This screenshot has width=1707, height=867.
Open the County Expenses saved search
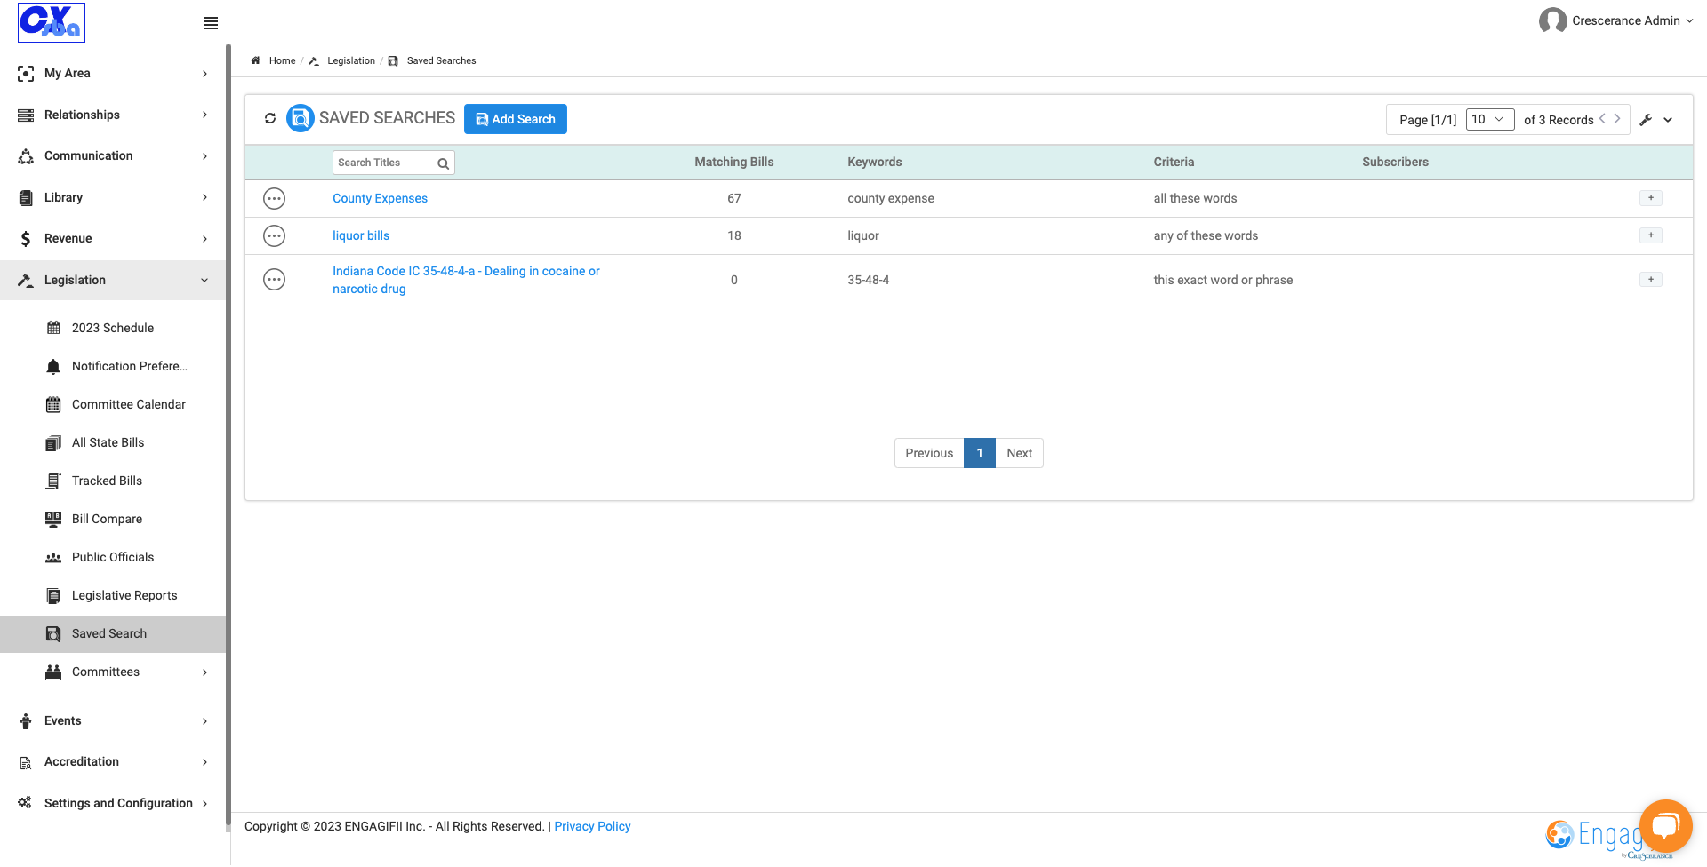[380, 198]
